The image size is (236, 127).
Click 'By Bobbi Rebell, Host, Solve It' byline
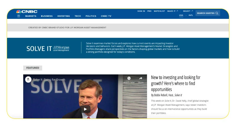pos(166,95)
